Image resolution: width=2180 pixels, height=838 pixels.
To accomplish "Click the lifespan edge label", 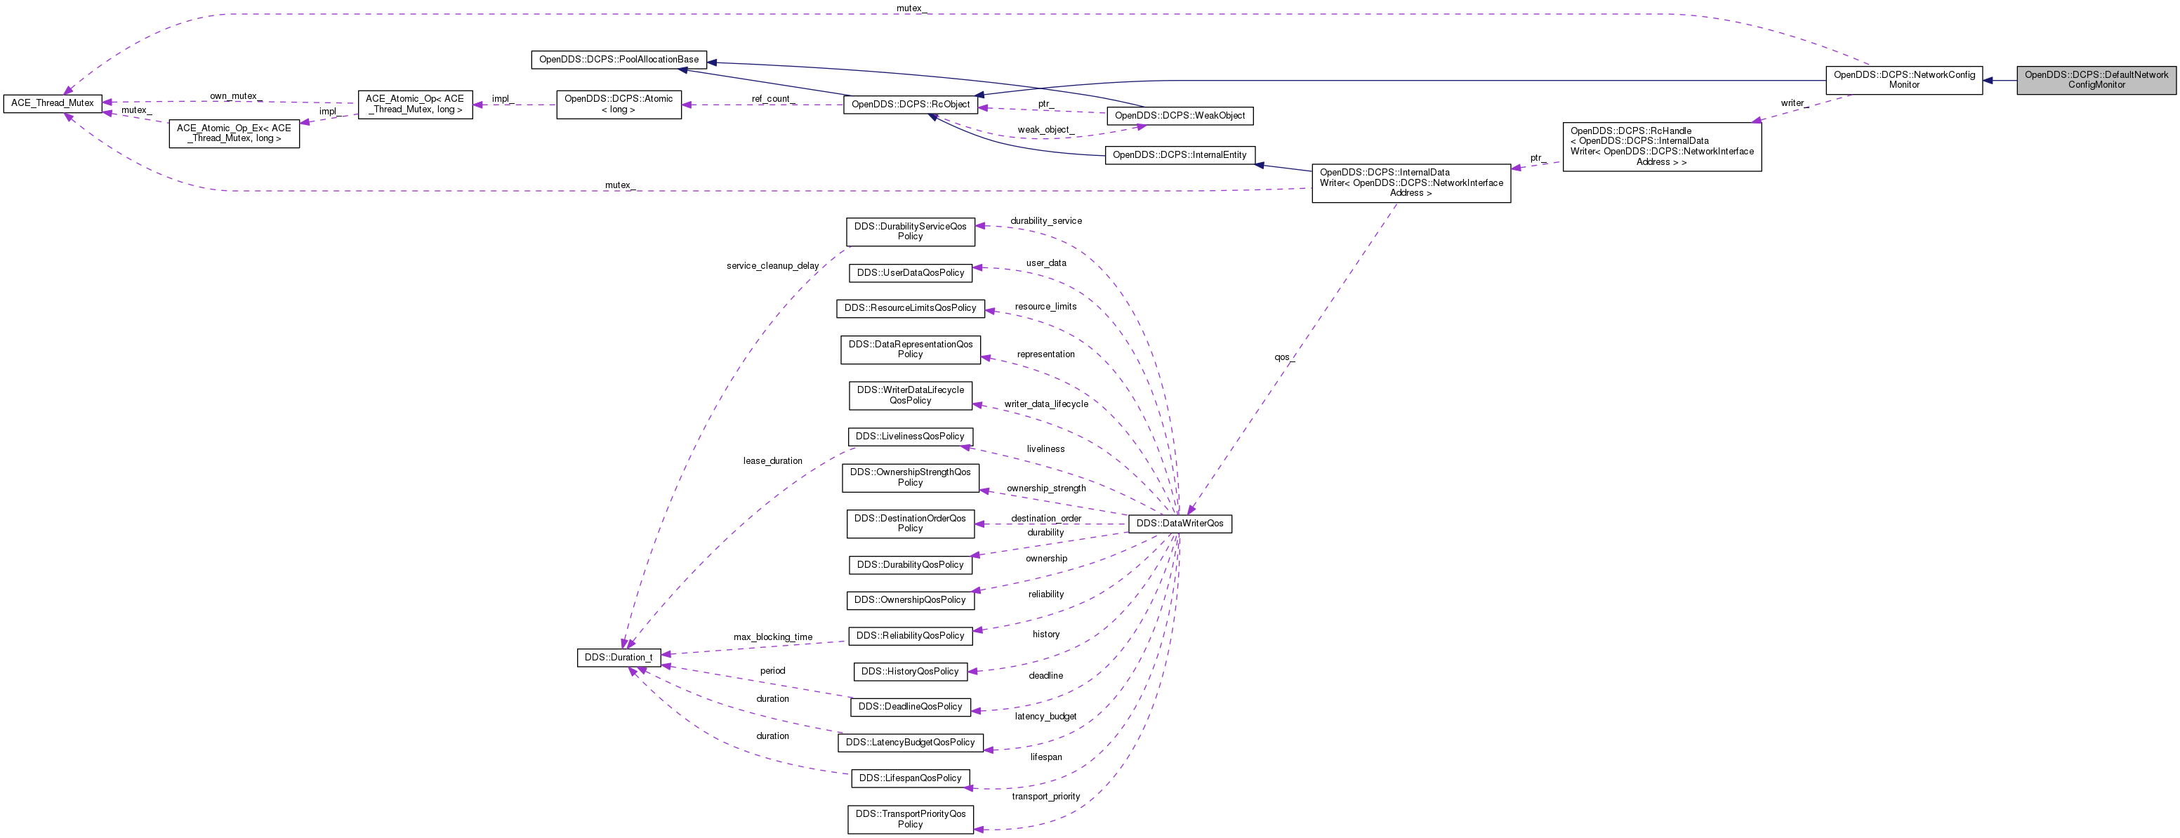I will [x=1046, y=757].
